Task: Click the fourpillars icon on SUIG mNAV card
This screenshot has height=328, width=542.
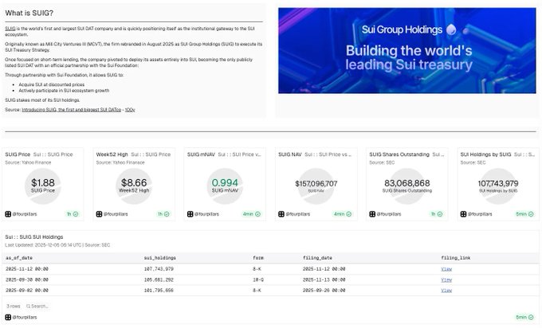Action: click(190, 214)
